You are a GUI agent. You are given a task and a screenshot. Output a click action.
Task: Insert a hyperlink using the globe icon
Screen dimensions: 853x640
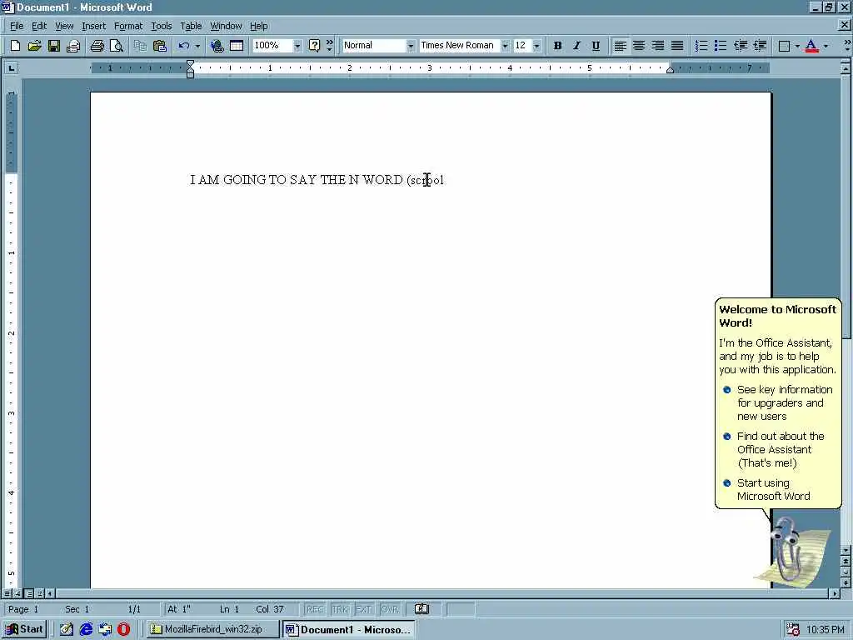pos(217,46)
